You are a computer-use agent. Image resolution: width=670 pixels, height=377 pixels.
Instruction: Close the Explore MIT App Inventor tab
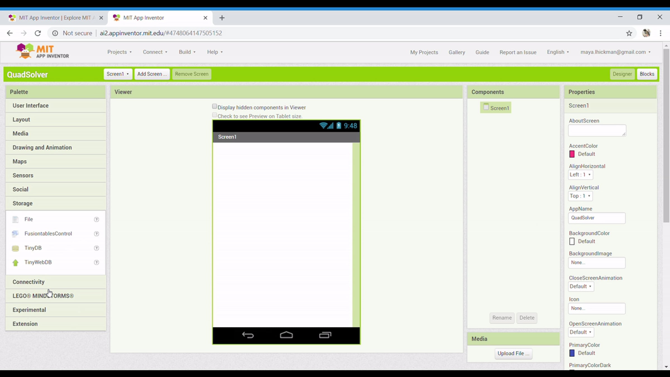[x=101, y=18]
